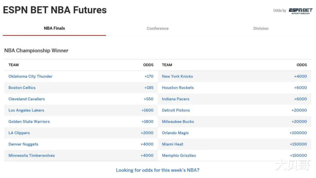Open the Los Angeles Lakers team link
This screenshot has height=178, width=316.
click(x=26, y=110)
